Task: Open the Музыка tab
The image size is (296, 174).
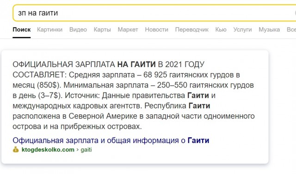Action: click(x=269, y=30)
